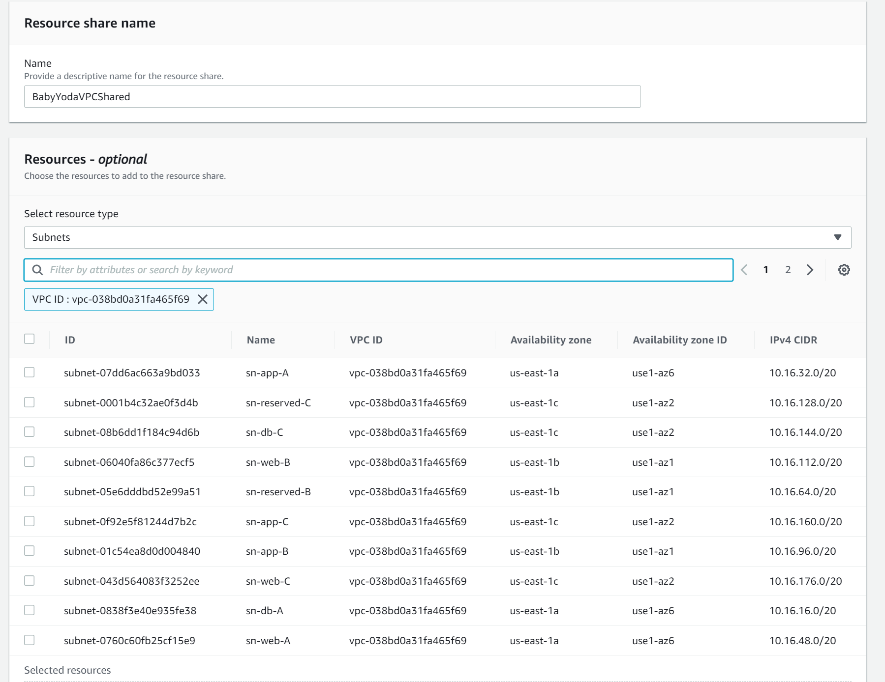Sort by IPv4 CIDR column header
The image size is (885, 682).
pos(793,340)
